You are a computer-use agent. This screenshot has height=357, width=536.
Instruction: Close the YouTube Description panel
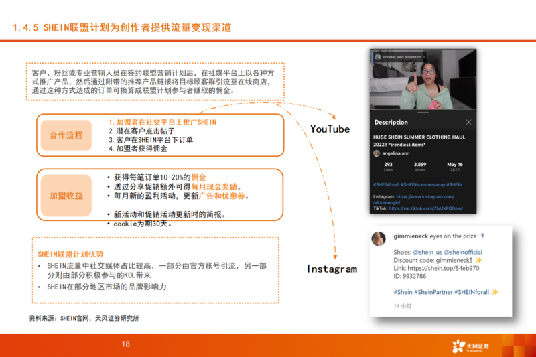pos(468,122)
